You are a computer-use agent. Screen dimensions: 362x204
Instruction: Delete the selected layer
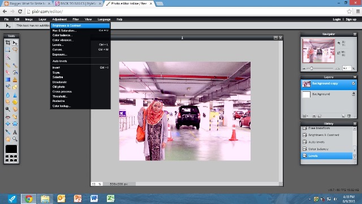[349, 116]
